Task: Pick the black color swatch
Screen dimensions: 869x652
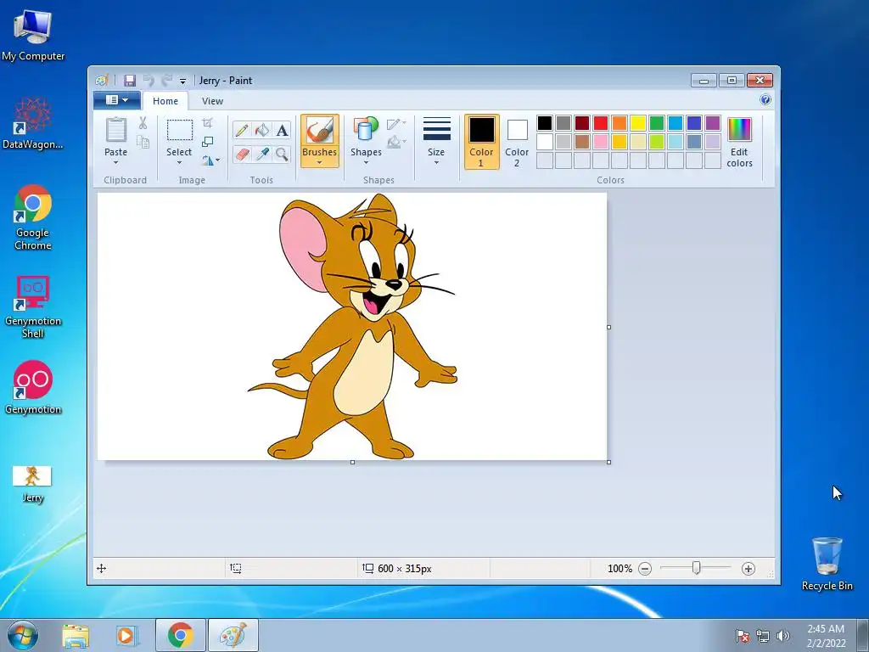Action: 545,123
